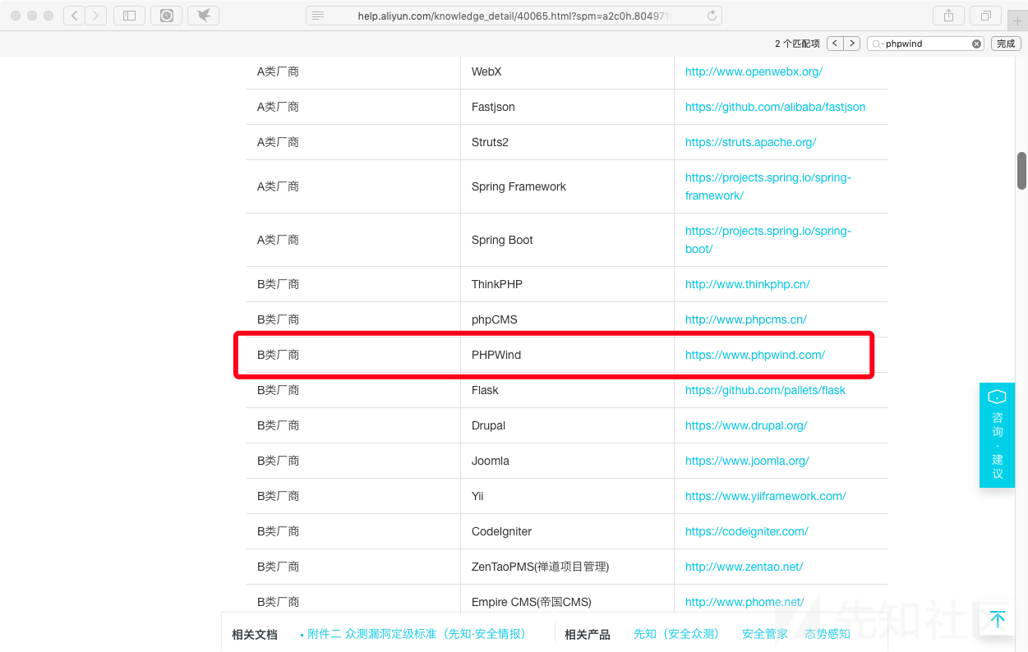Click B类厂商 in the PHPWind row
The height and width of the screenshot is (652, 1028).
278,355
